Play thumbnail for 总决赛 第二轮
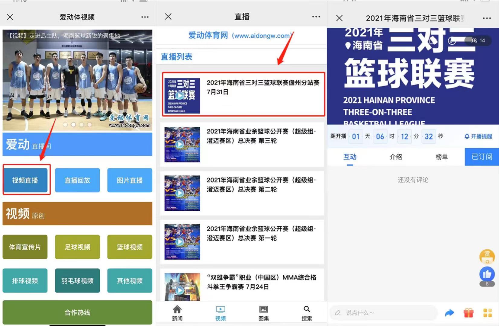This screenshot has height=326, width=499. [182, 193]
